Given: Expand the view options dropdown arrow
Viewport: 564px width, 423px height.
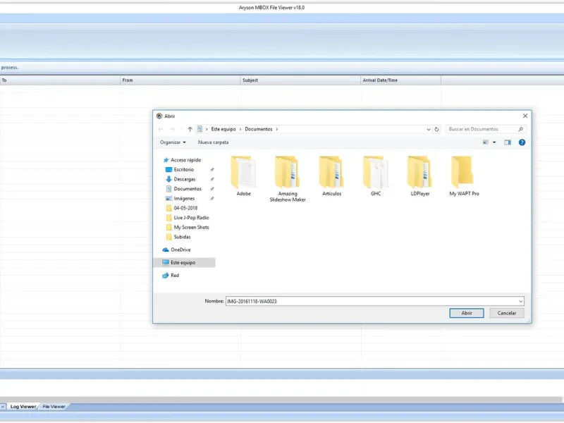Looking at the screenshot, I should click(x=494, y=142).
